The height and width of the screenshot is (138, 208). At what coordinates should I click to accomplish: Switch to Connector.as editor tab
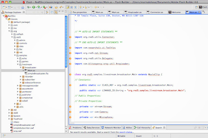(x=157, y=12)
